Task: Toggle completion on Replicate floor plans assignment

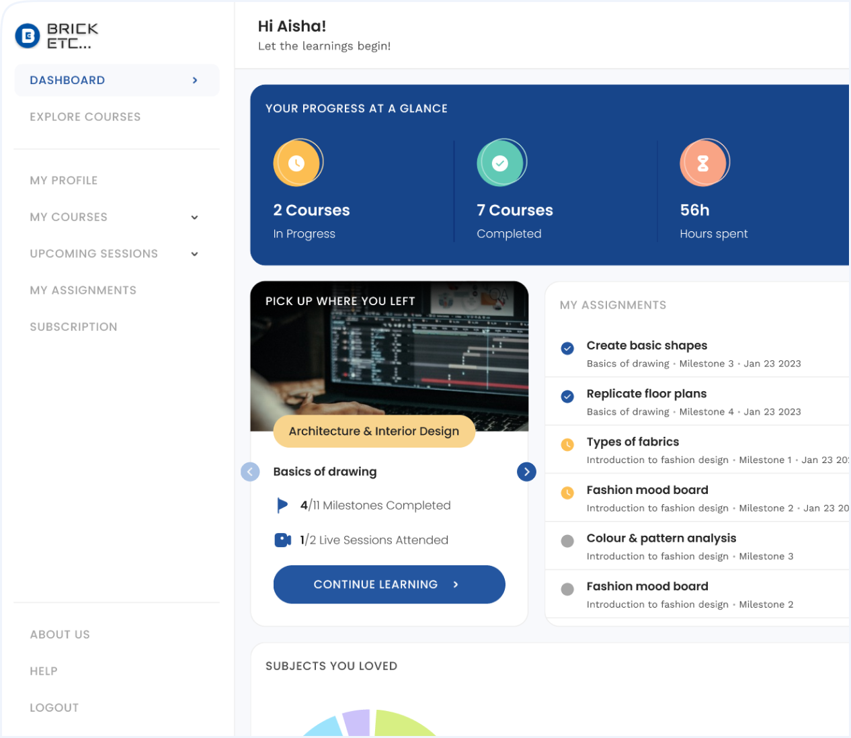Action: click(567, 397)
